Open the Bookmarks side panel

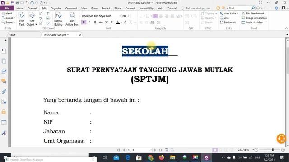(4, 51)
